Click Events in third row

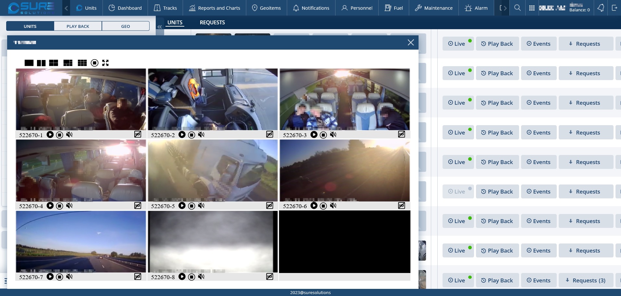click(x=539, y=103)
